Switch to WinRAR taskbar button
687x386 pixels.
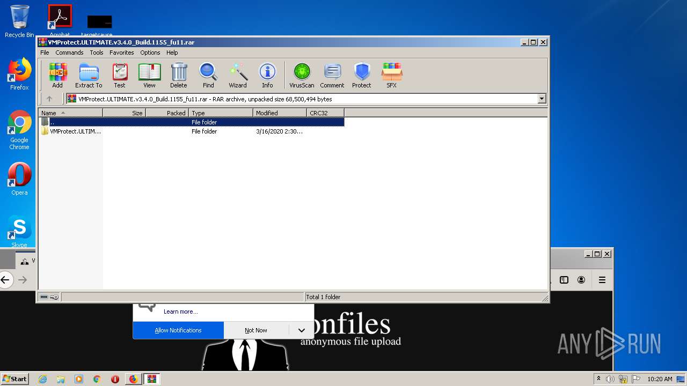pos(152,379)
